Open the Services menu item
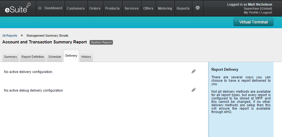The height and width of the screenshot is (137, 282). pyautogui.click(x=131, y=8)
